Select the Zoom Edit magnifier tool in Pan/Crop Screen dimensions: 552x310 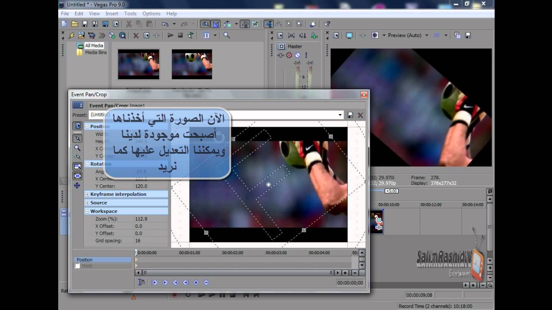point(77,148)
